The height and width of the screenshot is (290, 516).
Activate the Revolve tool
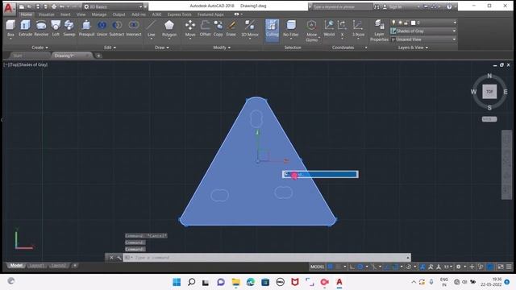(x=41, y=28)
